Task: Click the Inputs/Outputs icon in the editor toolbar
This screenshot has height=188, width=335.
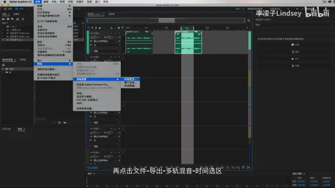Action: coord(89,28)
